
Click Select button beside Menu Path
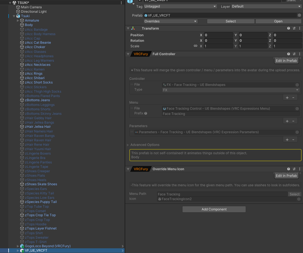(294, 194)
